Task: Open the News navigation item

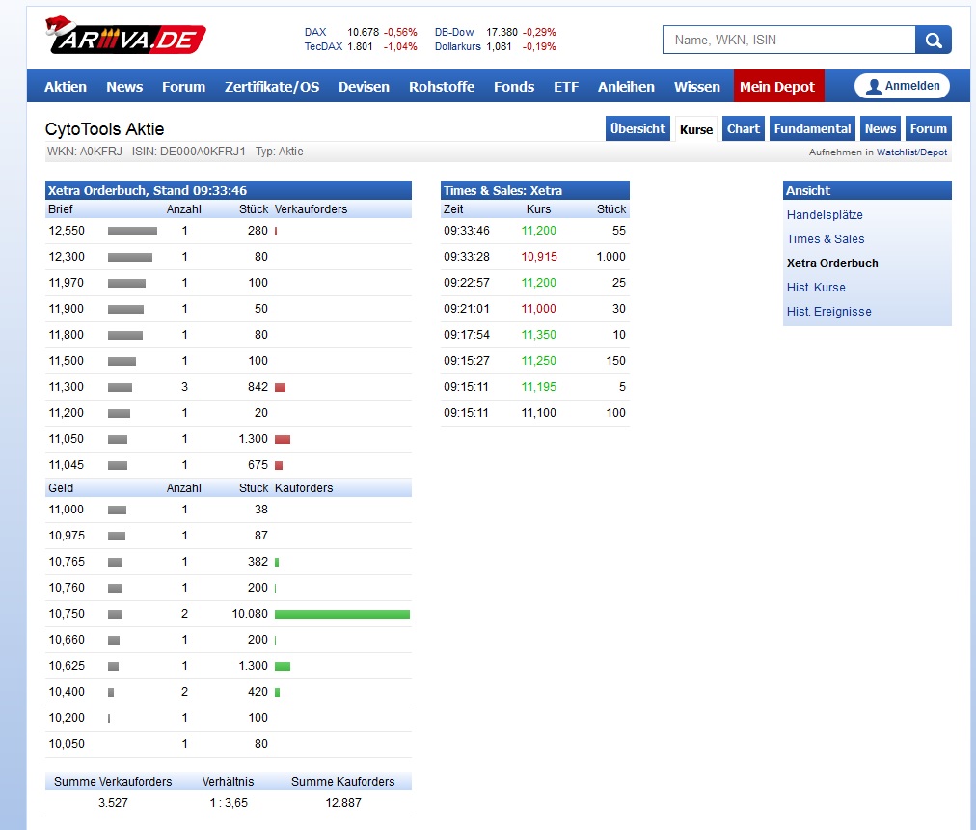Action: [x=124, y=87]
